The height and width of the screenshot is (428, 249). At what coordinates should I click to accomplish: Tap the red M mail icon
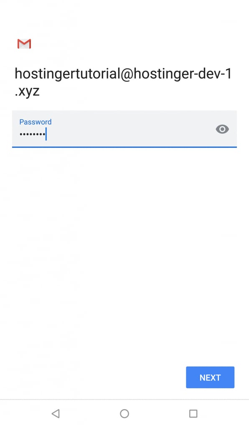pos(24,43)
